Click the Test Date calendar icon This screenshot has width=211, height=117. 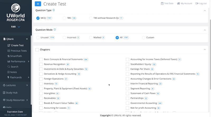(x=162, y=3)
